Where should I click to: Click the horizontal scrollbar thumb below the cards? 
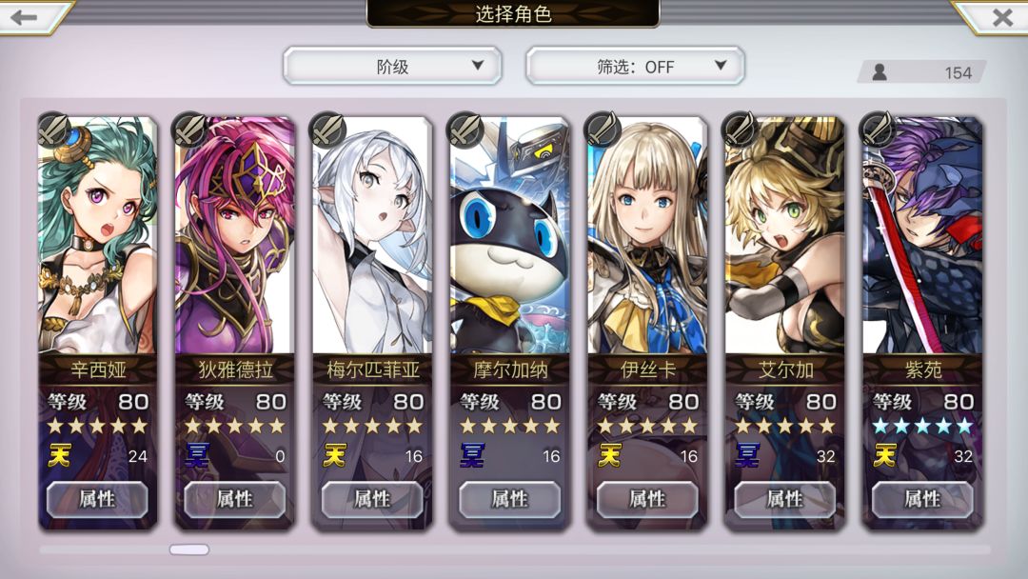[x=189, y=549]
